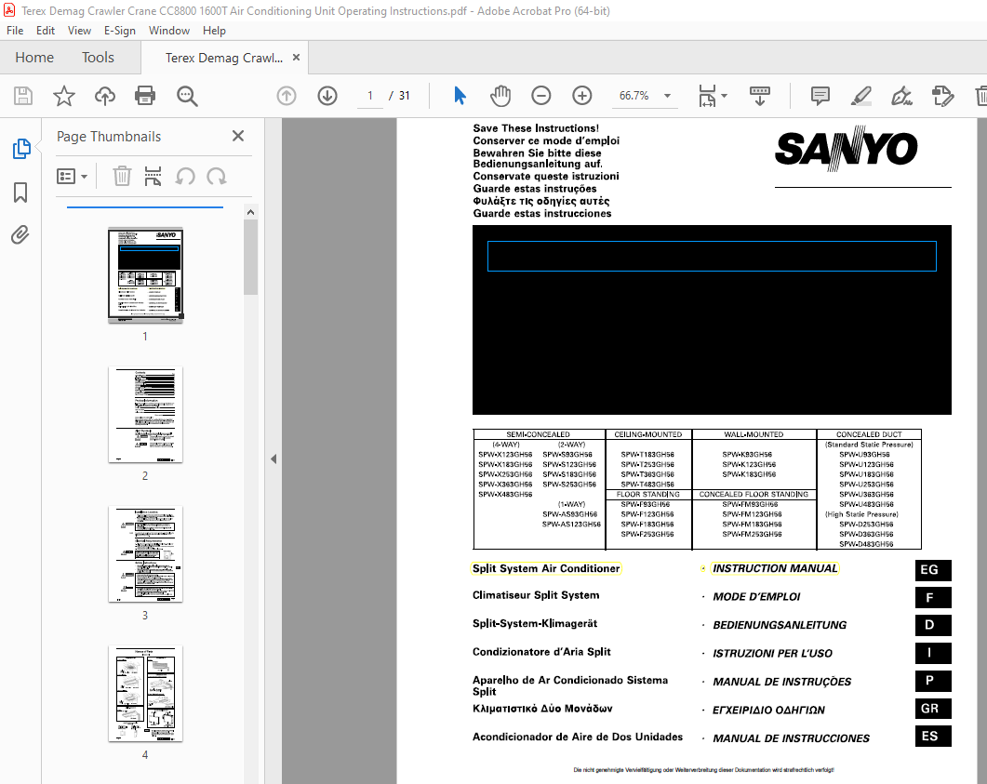This screenshot has height=784, width=987.
Task: Open the zoom level dropdown
Action: 667,96
